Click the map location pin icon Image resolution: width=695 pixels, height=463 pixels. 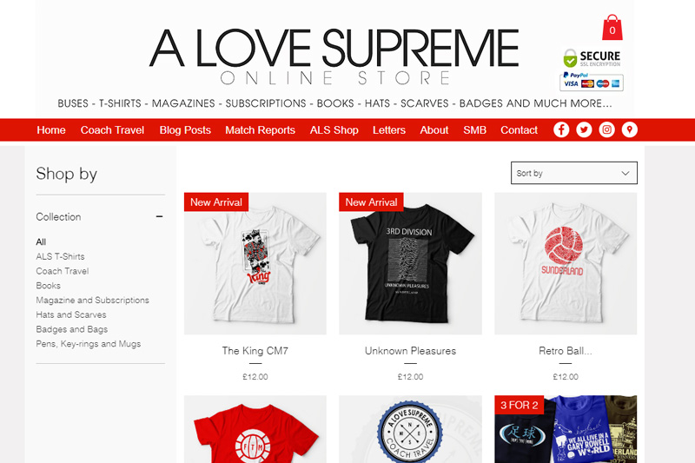[x=629, y=129]
